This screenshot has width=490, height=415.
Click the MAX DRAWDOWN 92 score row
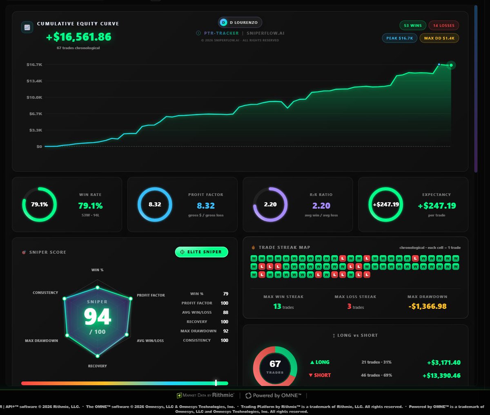tap(204, 331)
